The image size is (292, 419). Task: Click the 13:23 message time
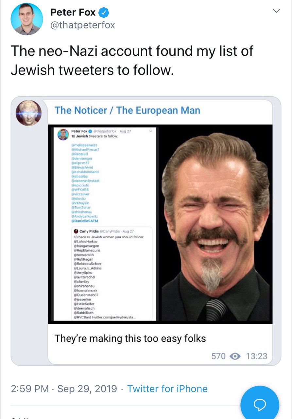tap(256, 356)
